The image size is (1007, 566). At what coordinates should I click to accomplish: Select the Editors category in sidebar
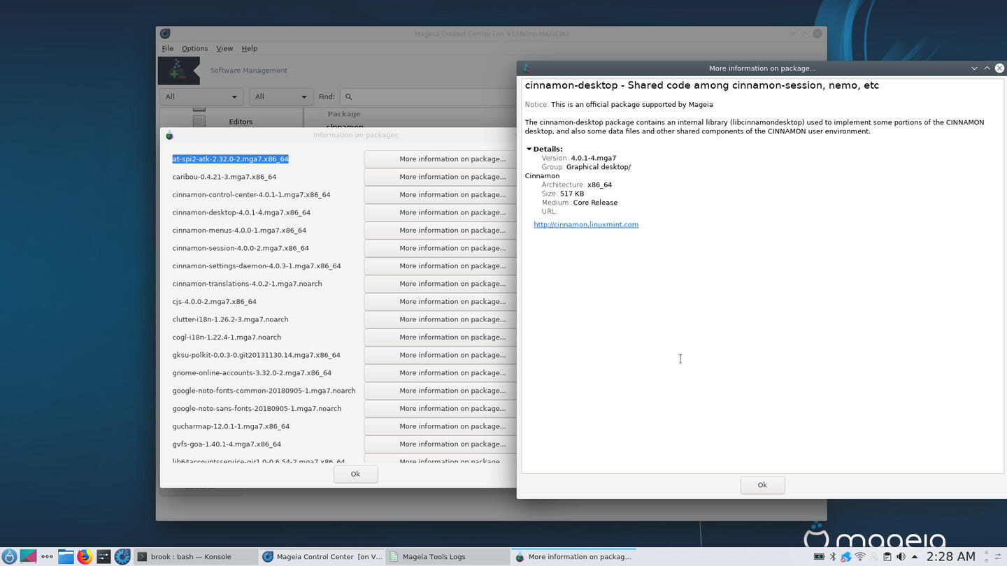pos(241,122)
